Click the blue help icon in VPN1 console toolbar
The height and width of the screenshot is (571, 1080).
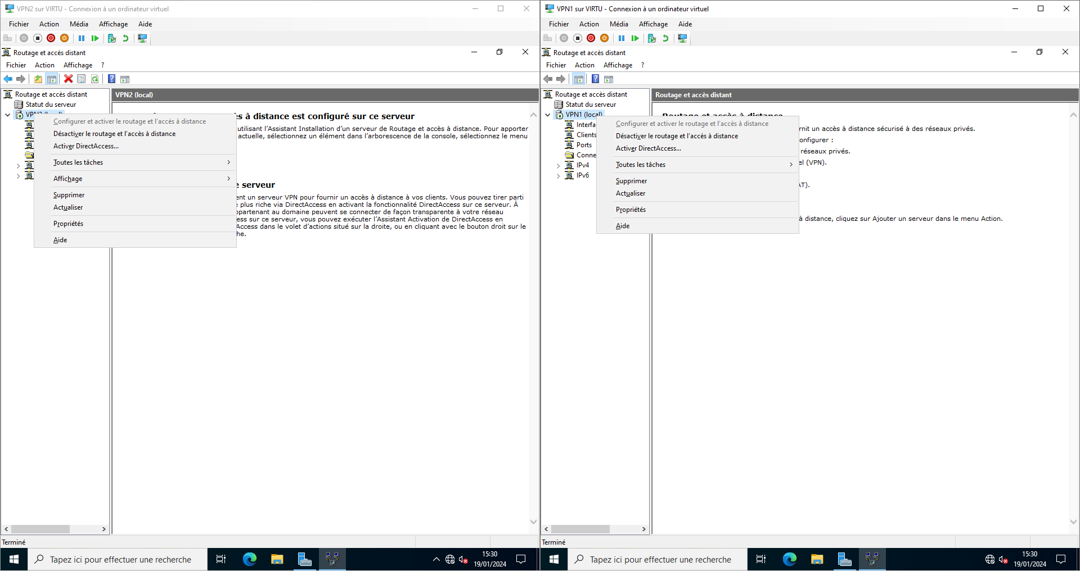click(x=595, y=79)
